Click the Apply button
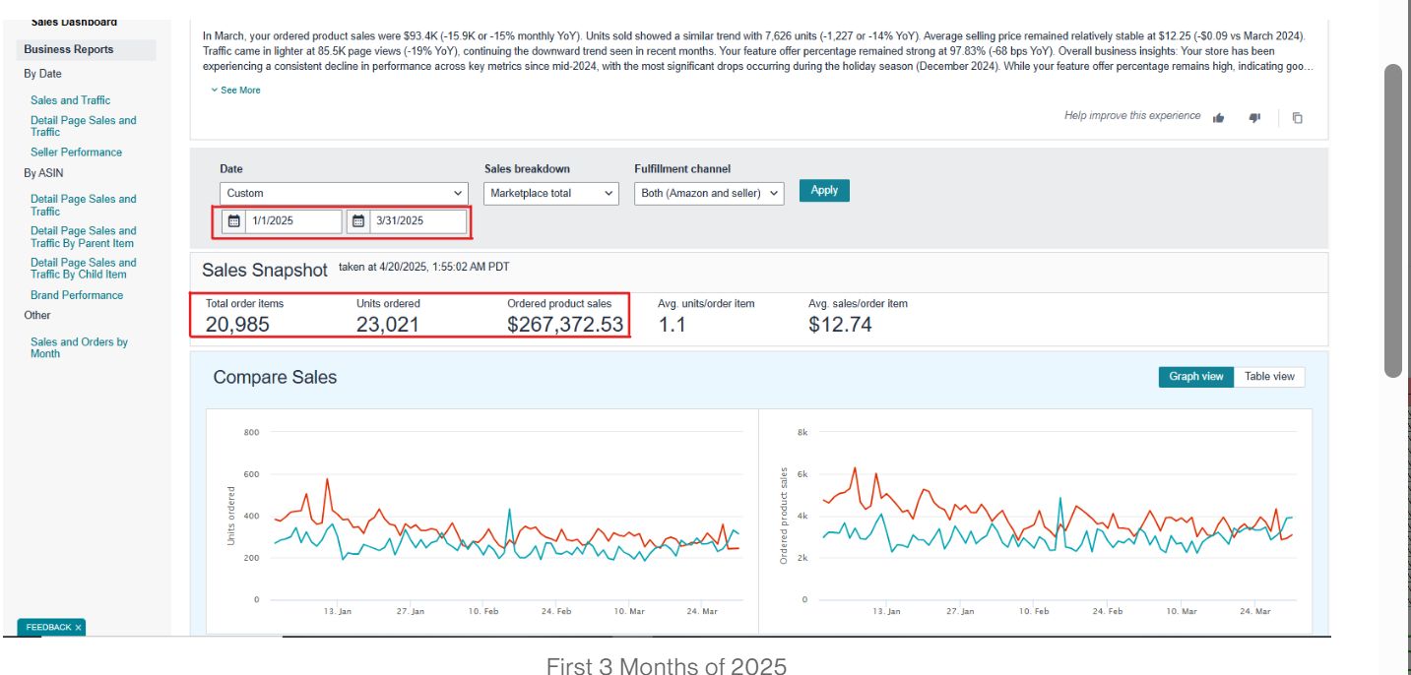The image size is (1411, 675). click(824, 191)
